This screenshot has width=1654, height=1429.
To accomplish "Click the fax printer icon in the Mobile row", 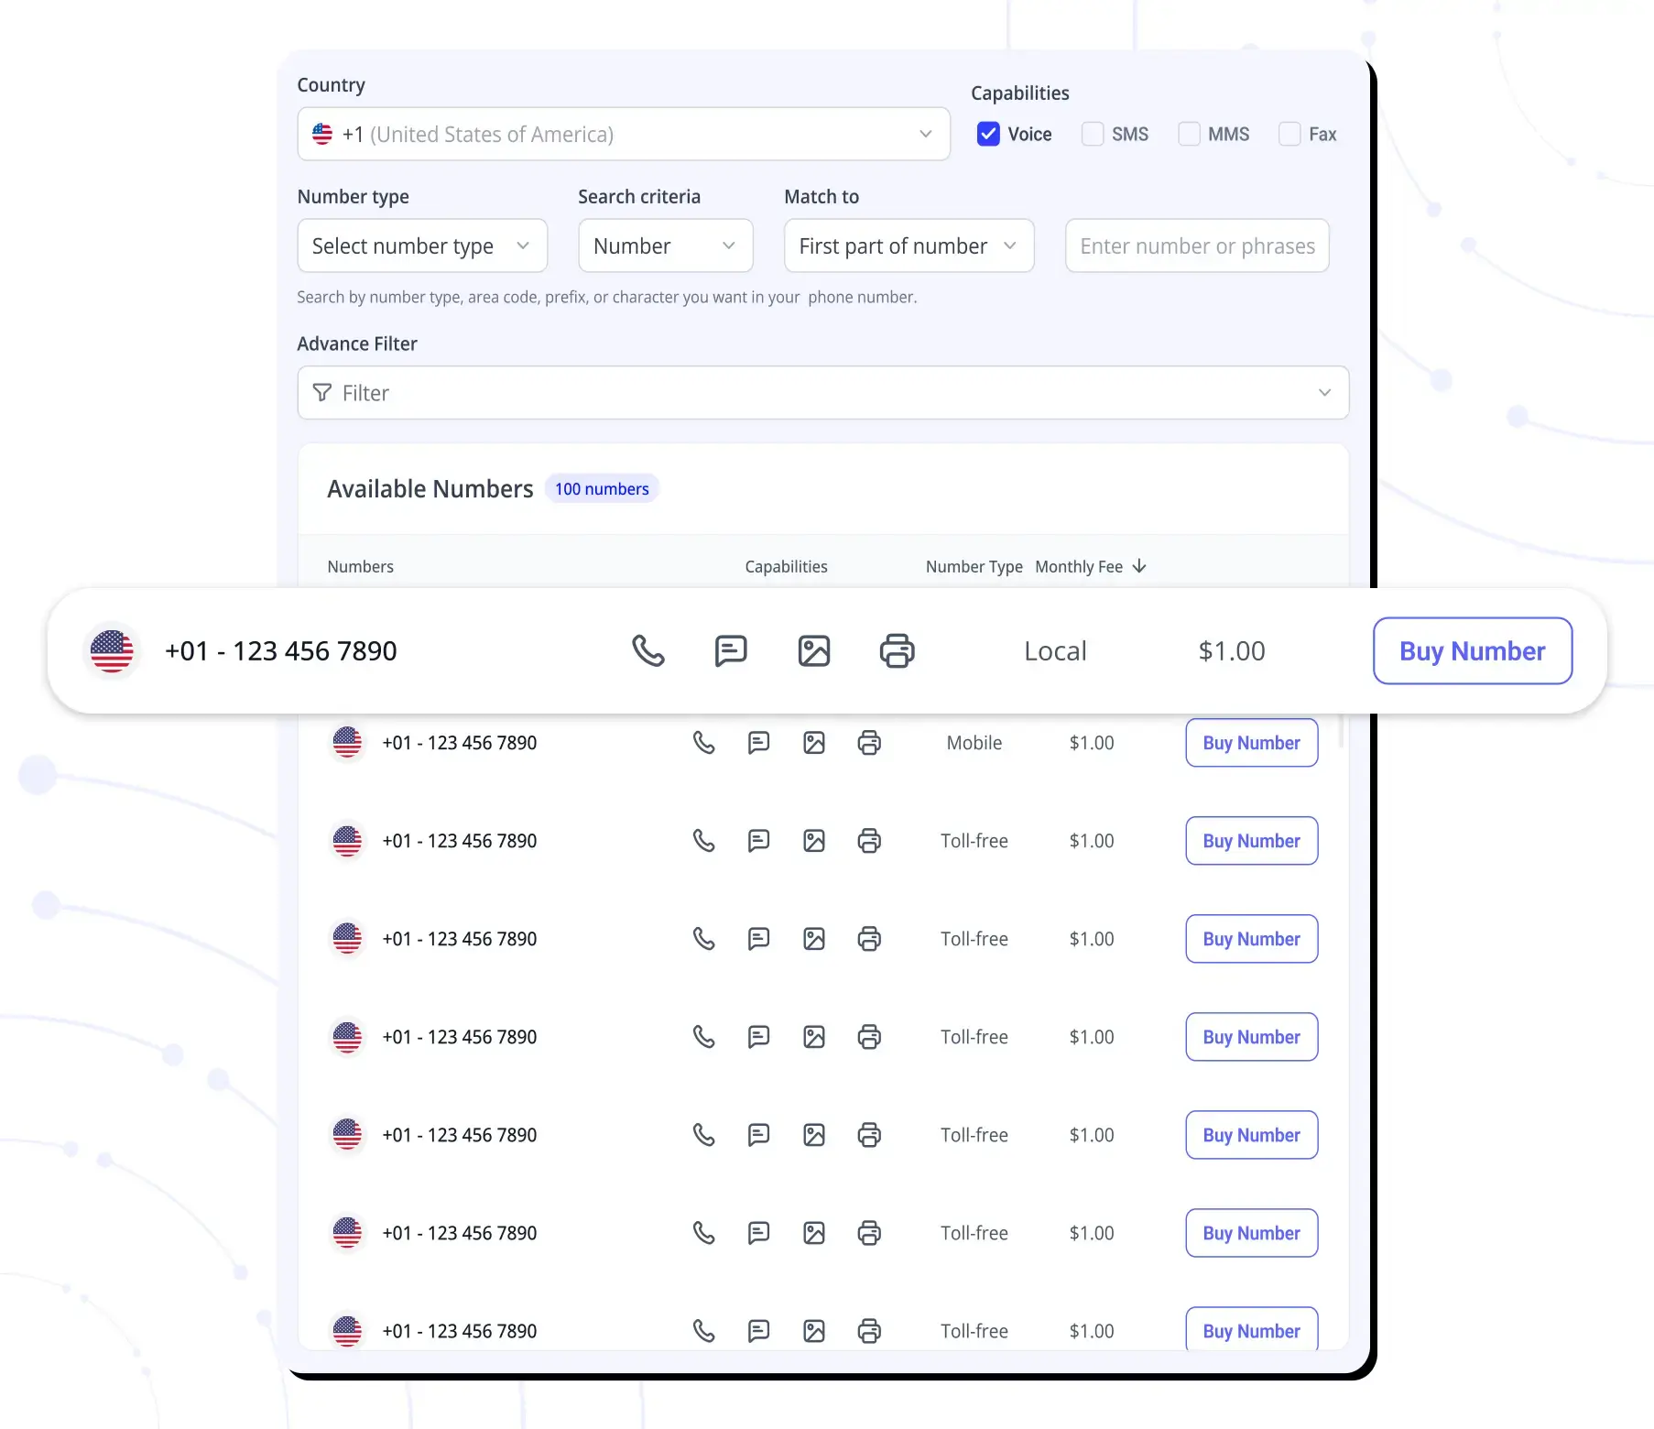I will (x=869, y=743).
